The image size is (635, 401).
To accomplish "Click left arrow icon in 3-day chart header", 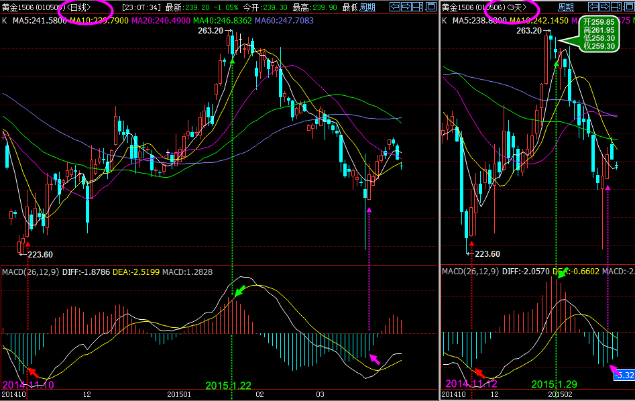I will click(x=593, y=7).
